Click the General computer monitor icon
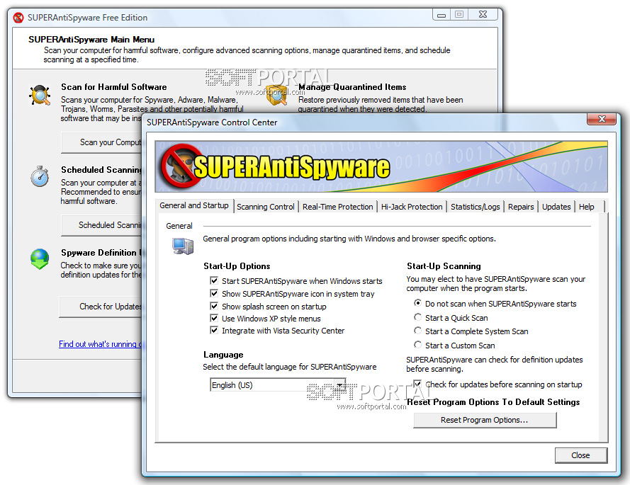The width and height of the screenshot is (630, 485). coord(183,246)
